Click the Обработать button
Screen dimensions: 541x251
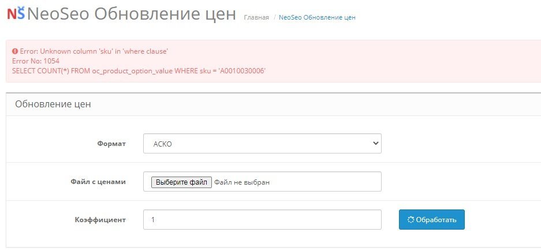432,220
